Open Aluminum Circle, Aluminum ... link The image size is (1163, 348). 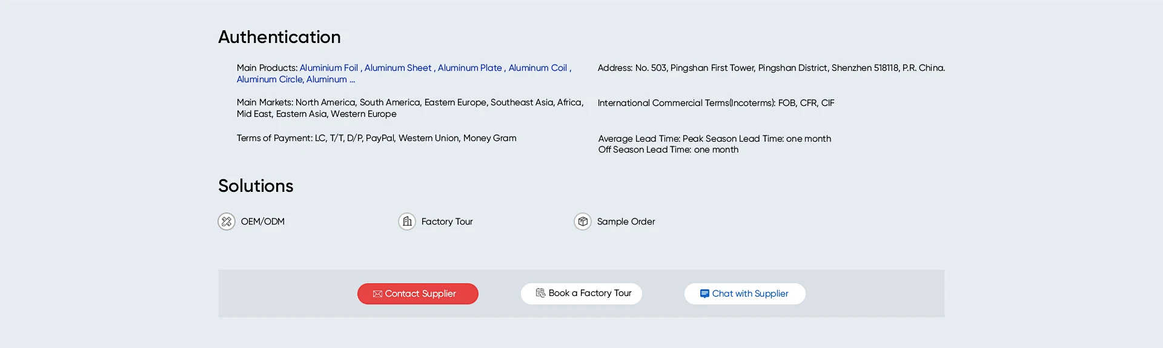pyautogui.click(x=296, y=79)
